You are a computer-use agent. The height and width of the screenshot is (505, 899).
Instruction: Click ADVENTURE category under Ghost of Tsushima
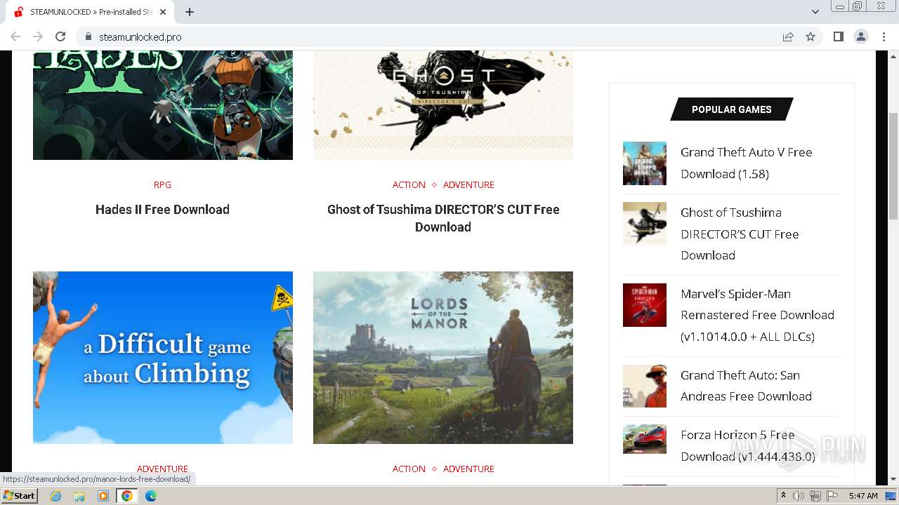(468, 184)
